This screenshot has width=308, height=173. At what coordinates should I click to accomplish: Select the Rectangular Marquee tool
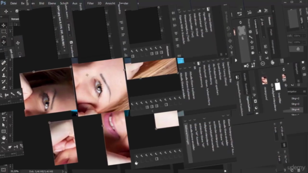pyautogui.click(x=3, y=31)
